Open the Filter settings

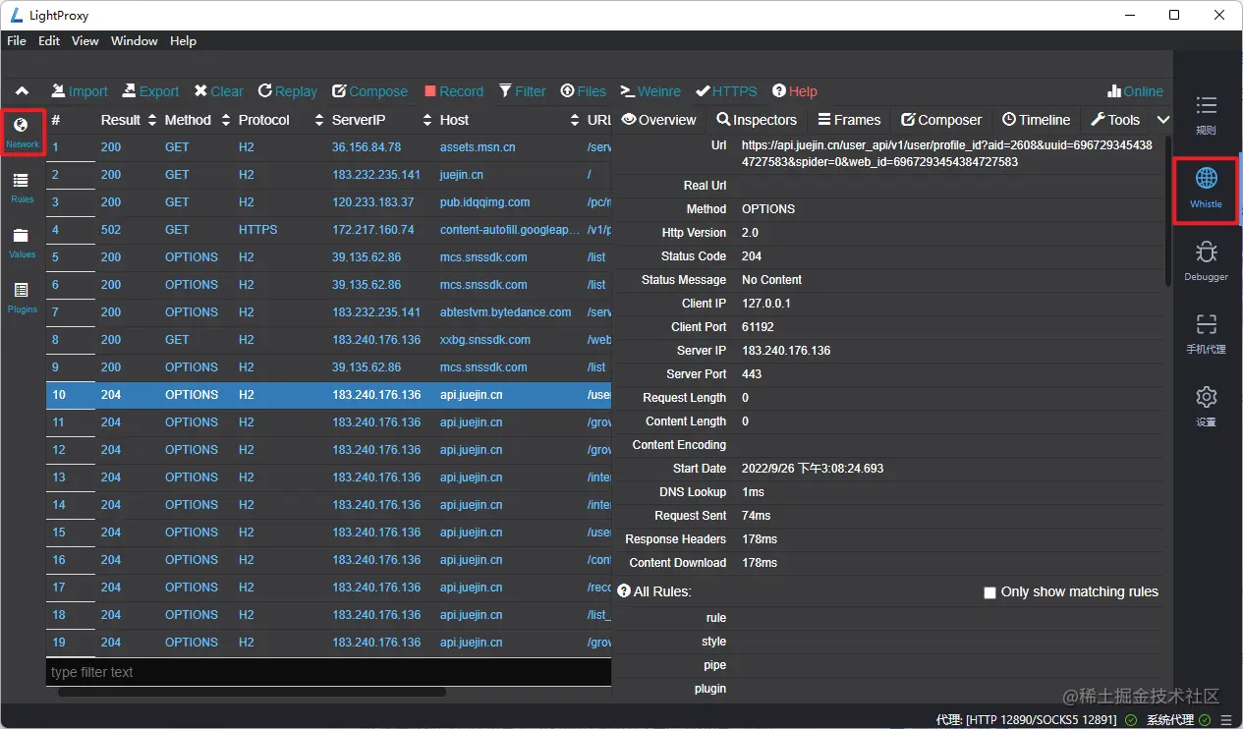(x=523, y=91)
